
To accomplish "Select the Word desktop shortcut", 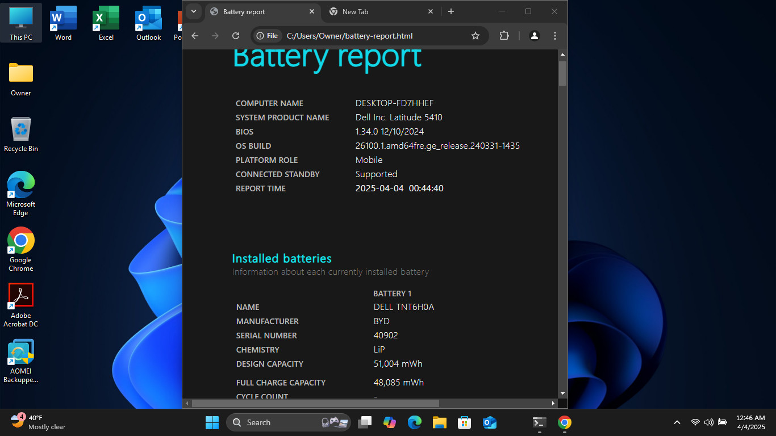I will pyautogui.click(x=63, y=23).
